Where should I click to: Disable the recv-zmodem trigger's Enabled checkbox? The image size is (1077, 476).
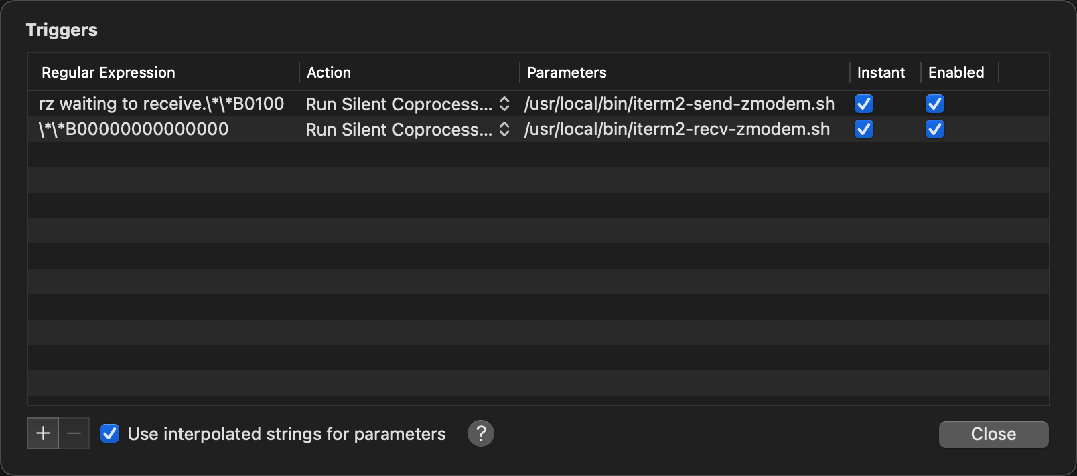(x=935, y=130)
